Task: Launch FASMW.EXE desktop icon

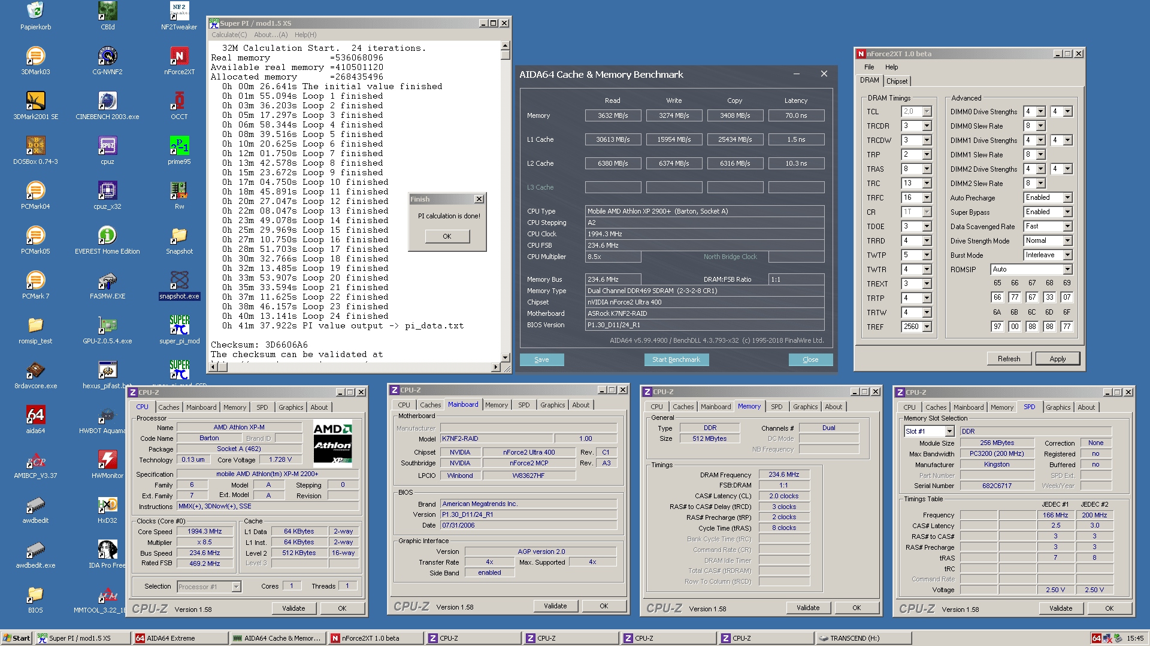Action: 107,285
